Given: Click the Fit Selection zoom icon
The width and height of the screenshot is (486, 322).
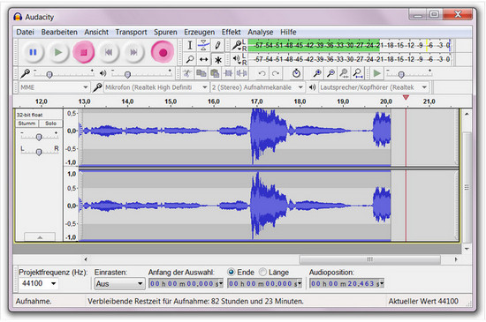Looking at the screenshot, I should pyautogui.click(x=344, y=73).
